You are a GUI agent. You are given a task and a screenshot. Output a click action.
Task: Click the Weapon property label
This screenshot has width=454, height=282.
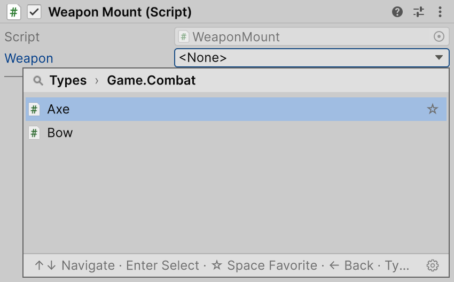(29, 58)
